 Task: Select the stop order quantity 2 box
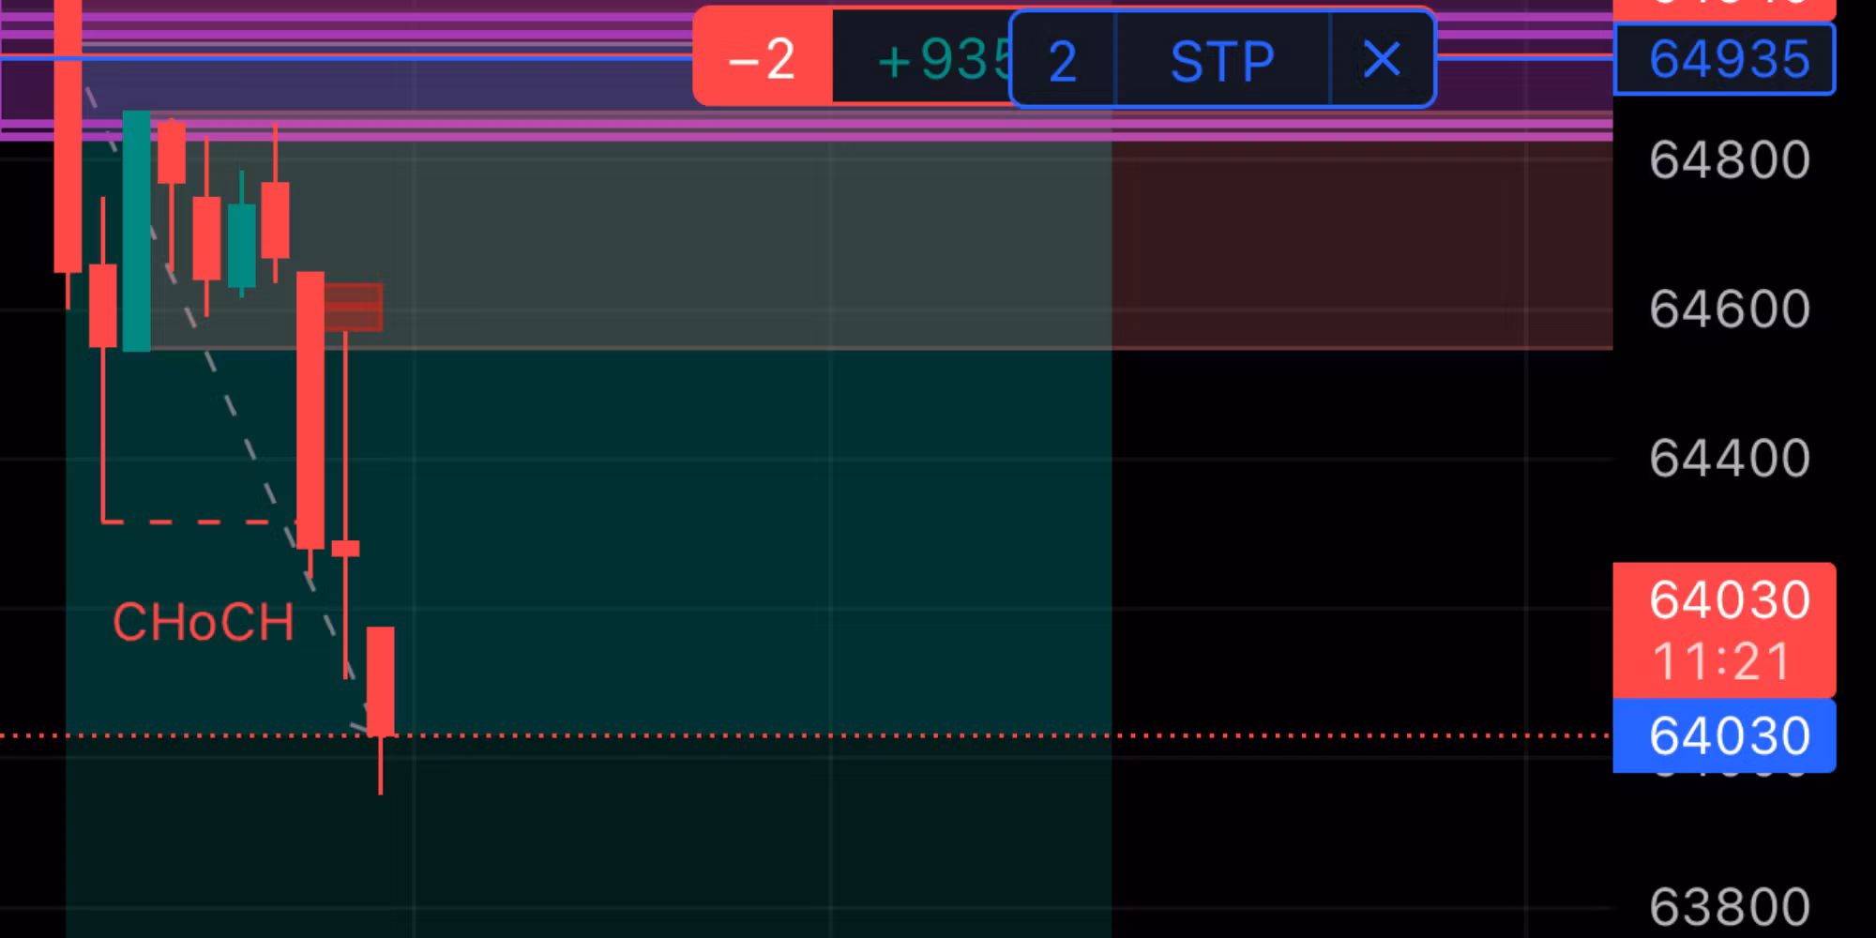tap(1063, 62)
